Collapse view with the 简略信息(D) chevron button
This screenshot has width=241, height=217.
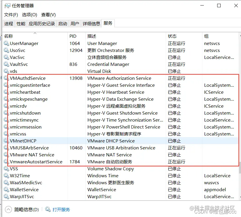pos(8,209)
